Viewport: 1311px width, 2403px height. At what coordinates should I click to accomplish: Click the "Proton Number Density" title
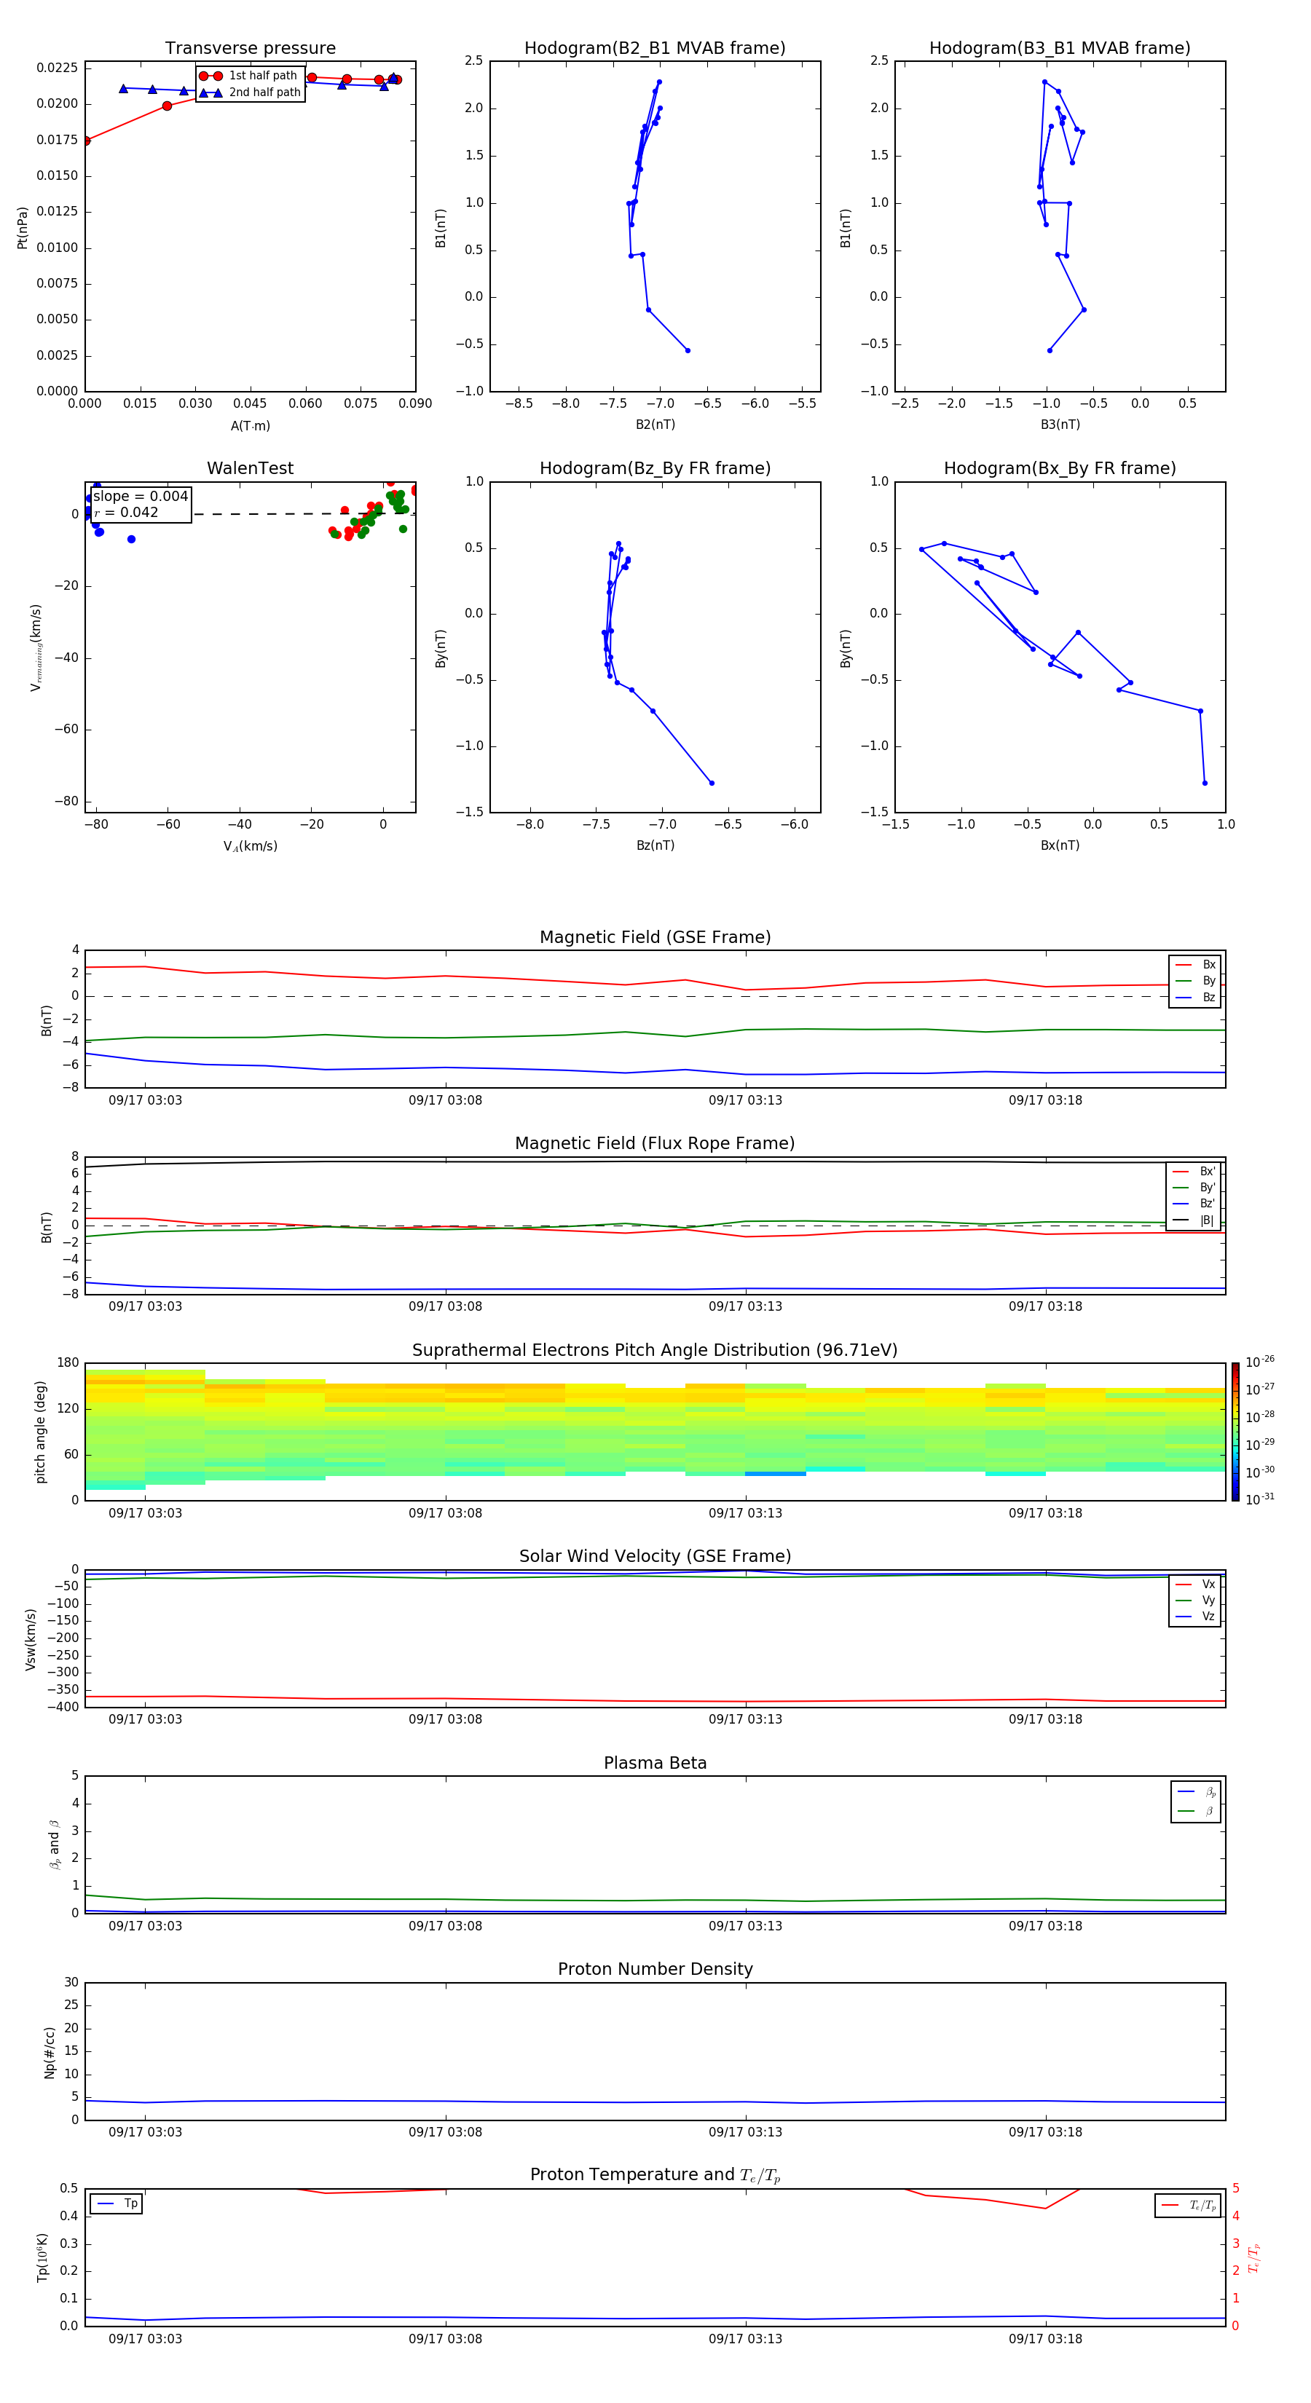[655, 1969]
